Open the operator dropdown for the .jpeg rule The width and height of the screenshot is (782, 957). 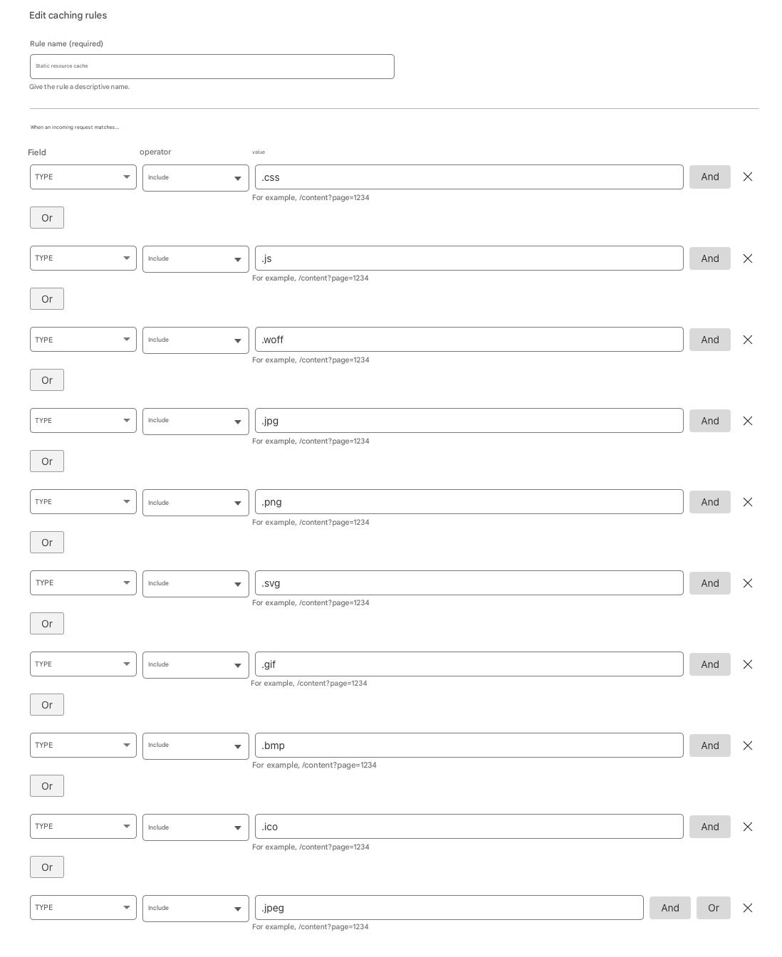click(x=195, y=908)
